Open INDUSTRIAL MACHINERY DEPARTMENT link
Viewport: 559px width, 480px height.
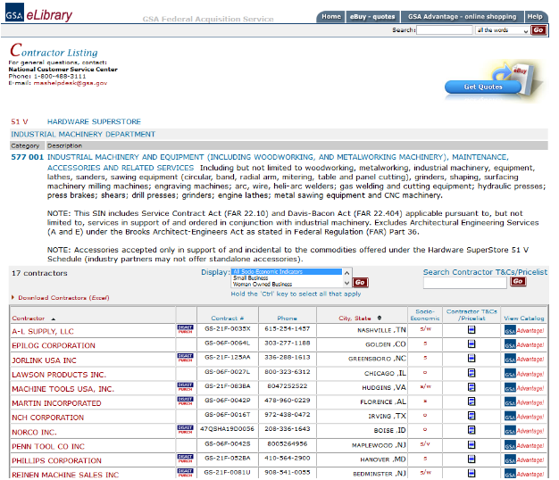(x=83, y=134)
